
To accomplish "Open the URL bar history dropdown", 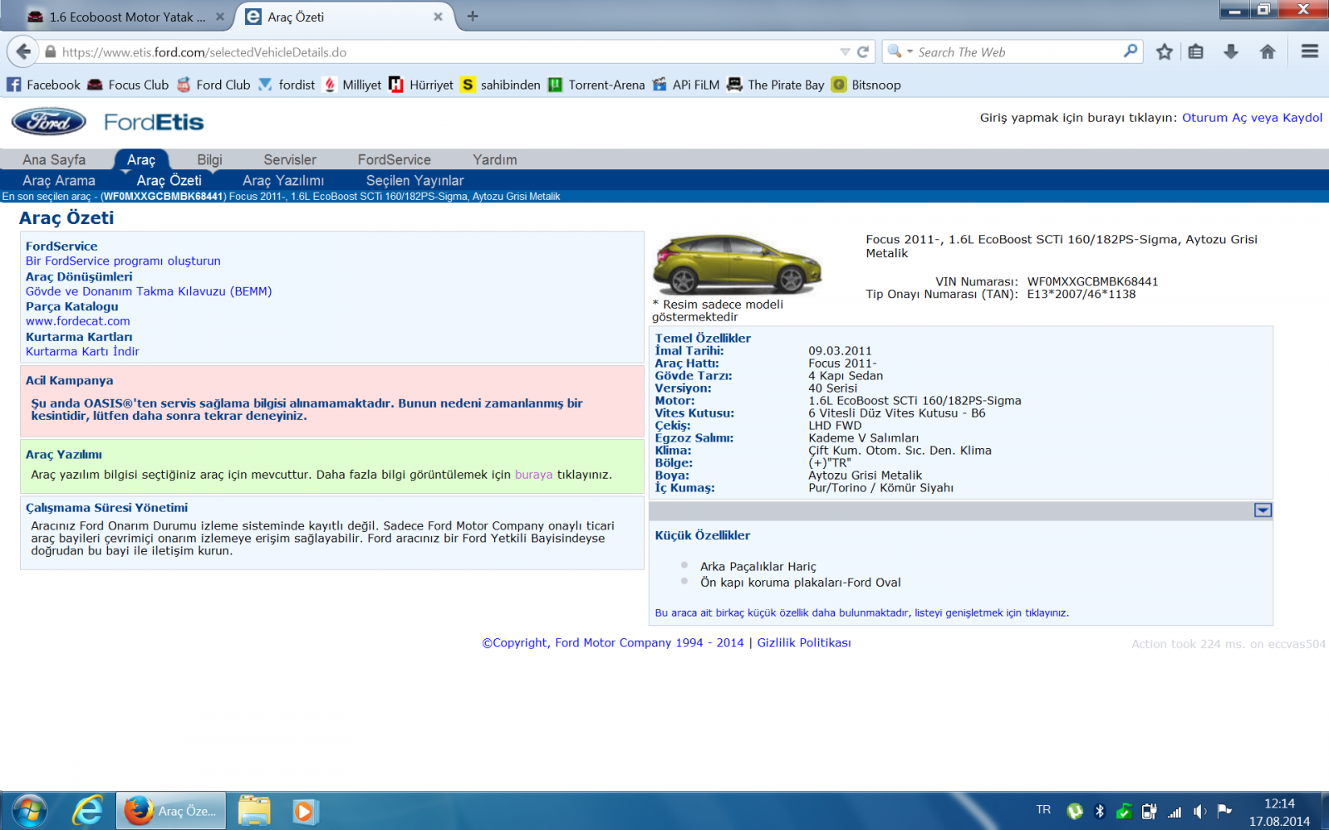I will [845, 51].
